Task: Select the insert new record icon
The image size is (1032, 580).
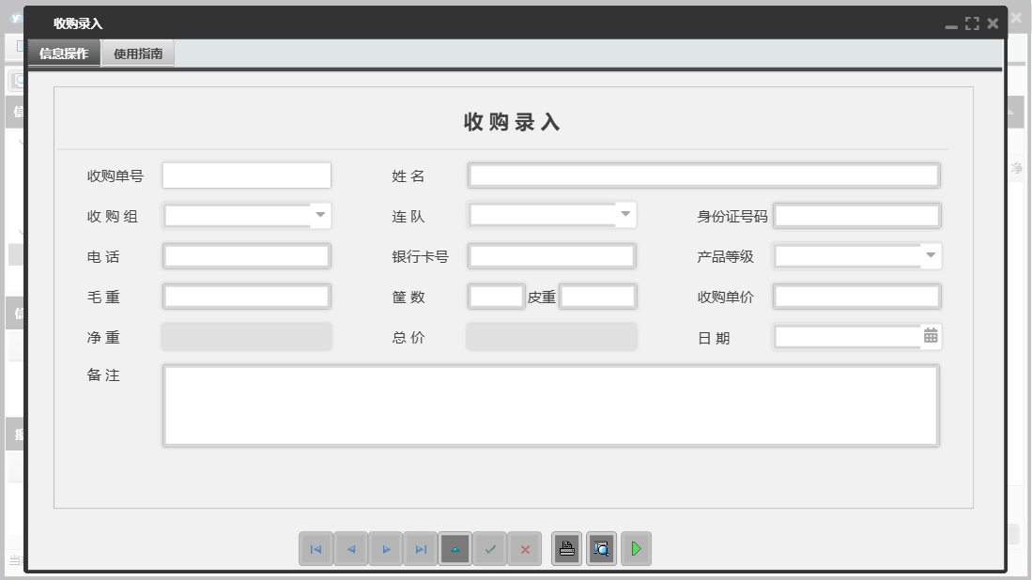Action: click(455, 549)
